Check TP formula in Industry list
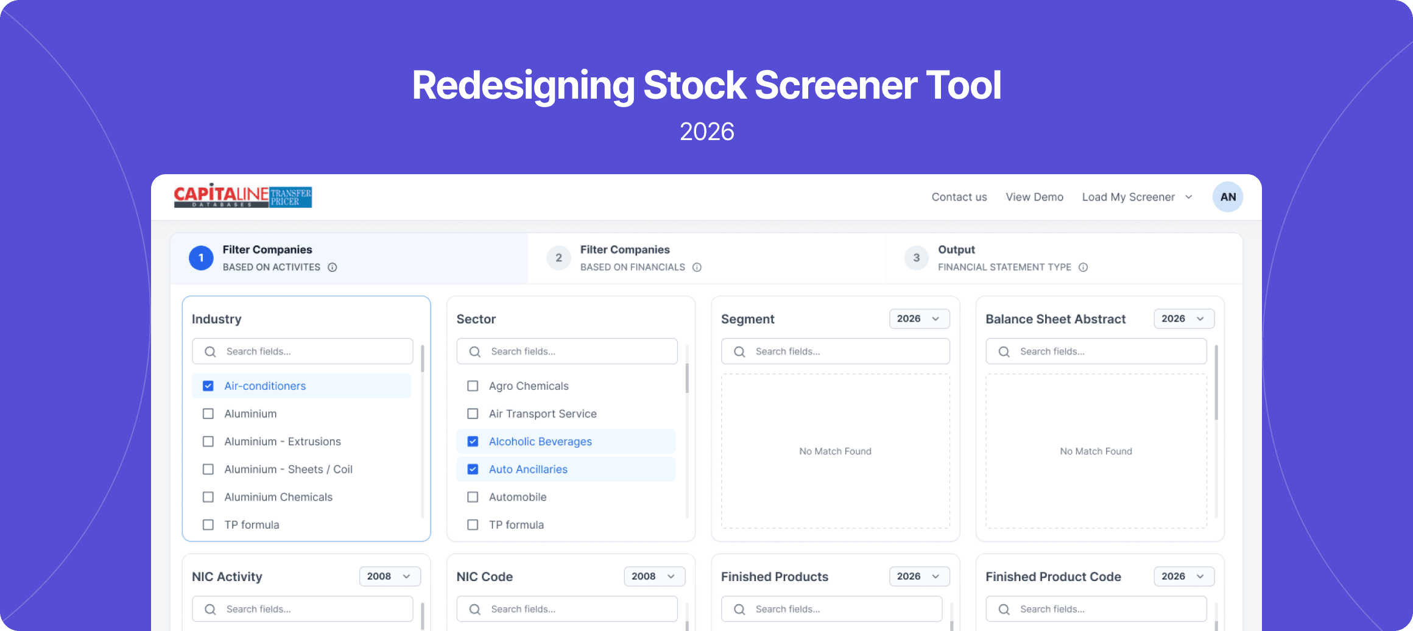The height and width of the screenshot is (631, 1413). tap(208, 525)
